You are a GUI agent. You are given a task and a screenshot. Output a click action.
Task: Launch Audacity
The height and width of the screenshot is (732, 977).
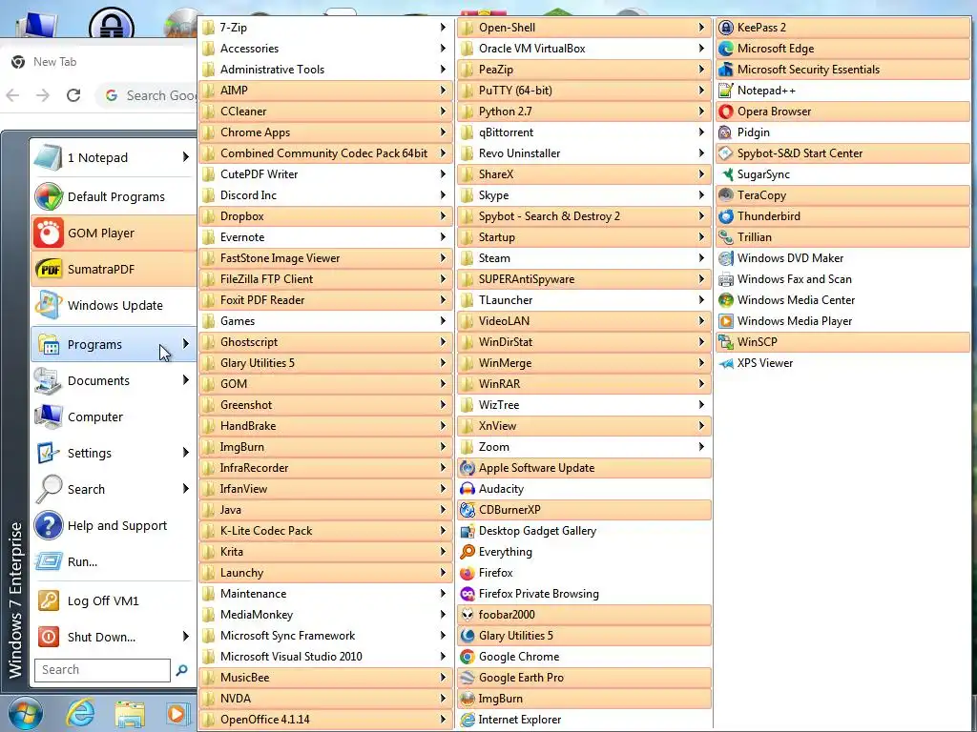(585, 489)
